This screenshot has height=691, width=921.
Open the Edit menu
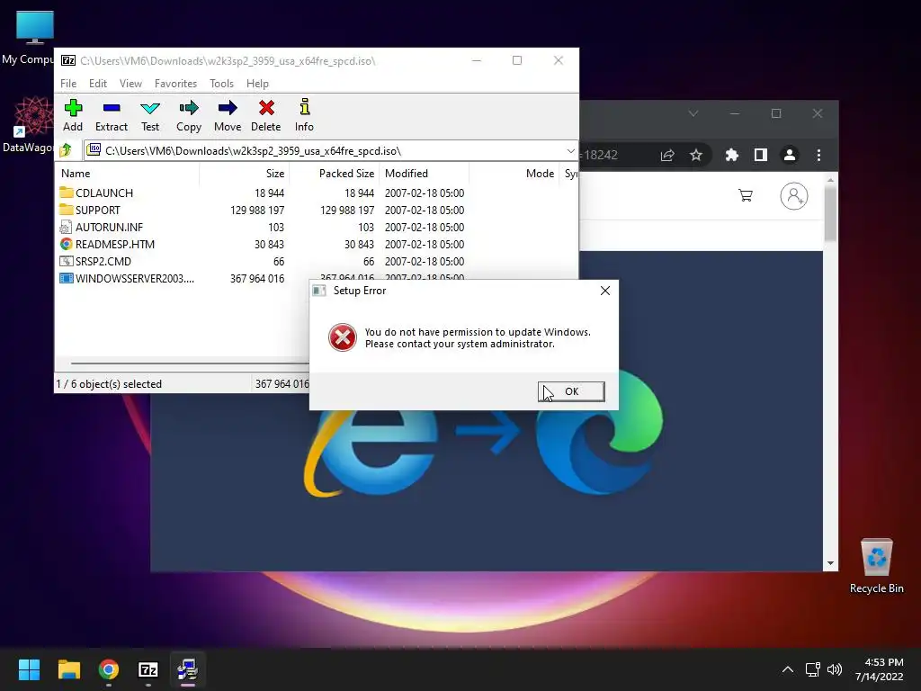97,84
